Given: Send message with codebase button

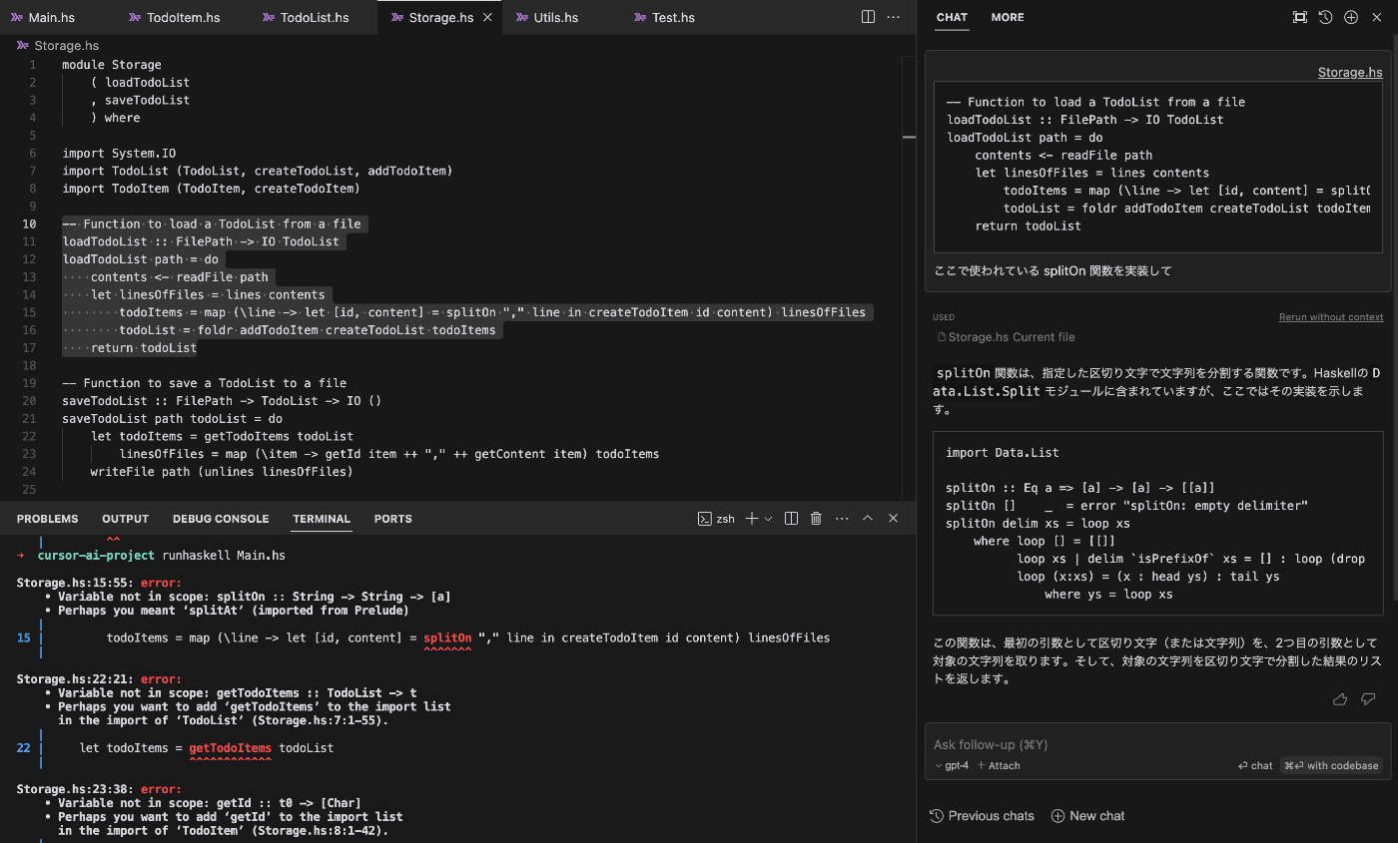Looking at the screenshot, I should (1331, 765).
